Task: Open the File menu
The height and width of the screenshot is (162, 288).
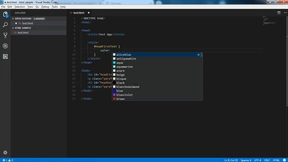Action: 3,7
